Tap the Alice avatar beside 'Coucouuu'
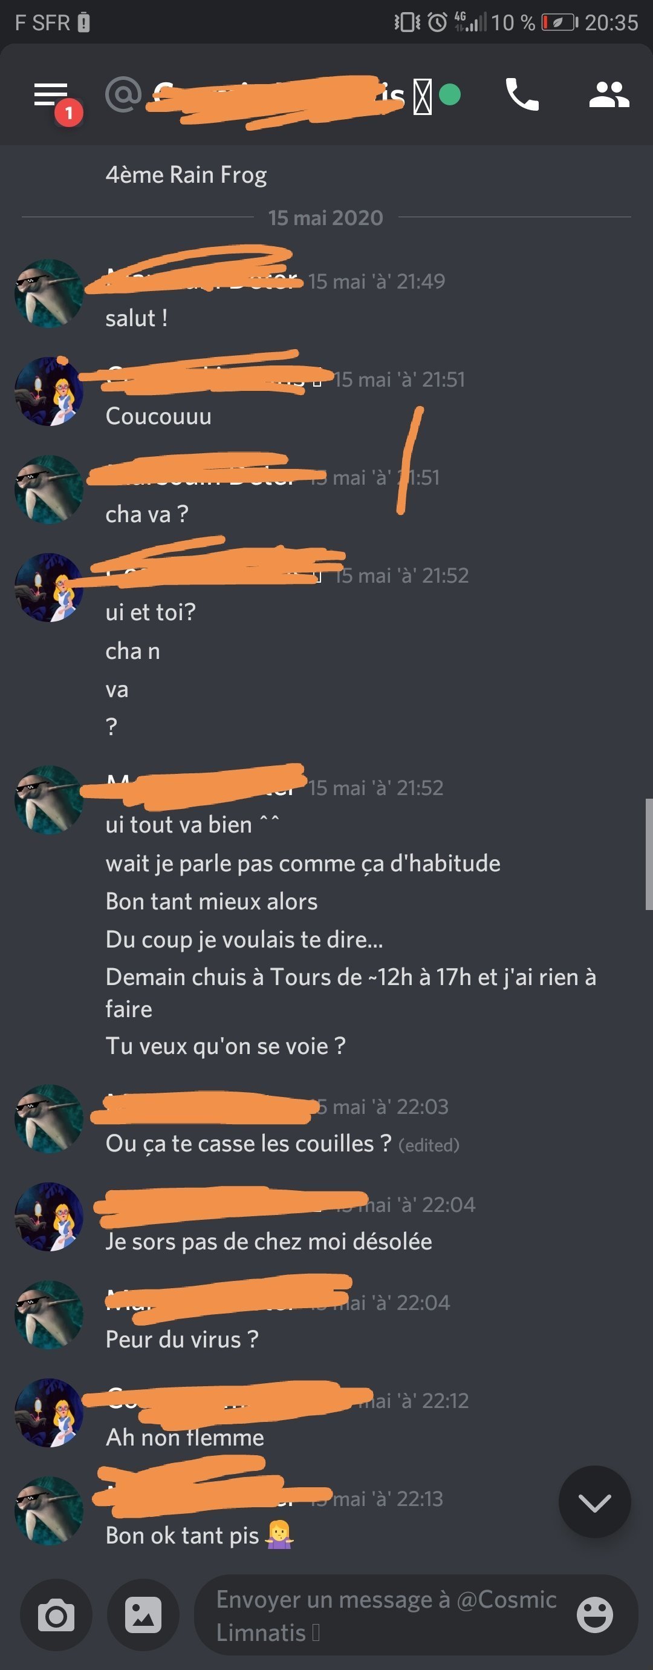This screenshot has height=1670, width=653. (49, 391)
